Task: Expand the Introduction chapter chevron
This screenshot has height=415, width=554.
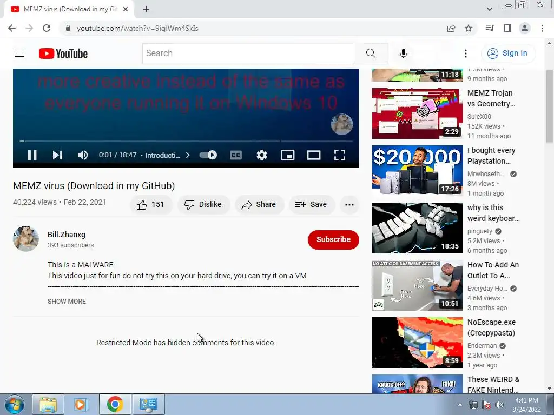Action: pyautogui.click(x=188, y=155)
